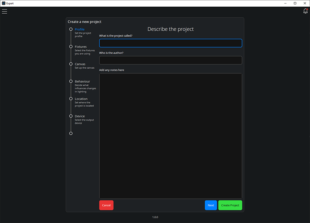Focus the project name input field
Viewport: 310px width, 223px height.
pyautogui.click(x=170, y=43)
